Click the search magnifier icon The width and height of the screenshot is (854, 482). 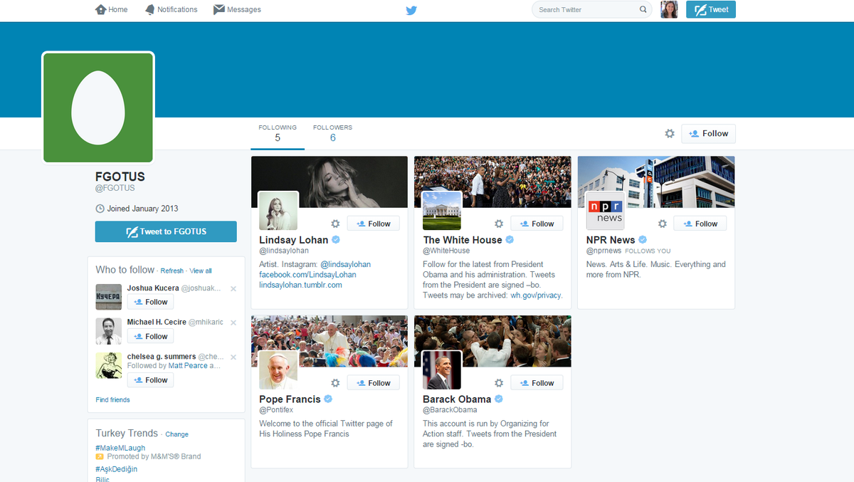point(643,9)
